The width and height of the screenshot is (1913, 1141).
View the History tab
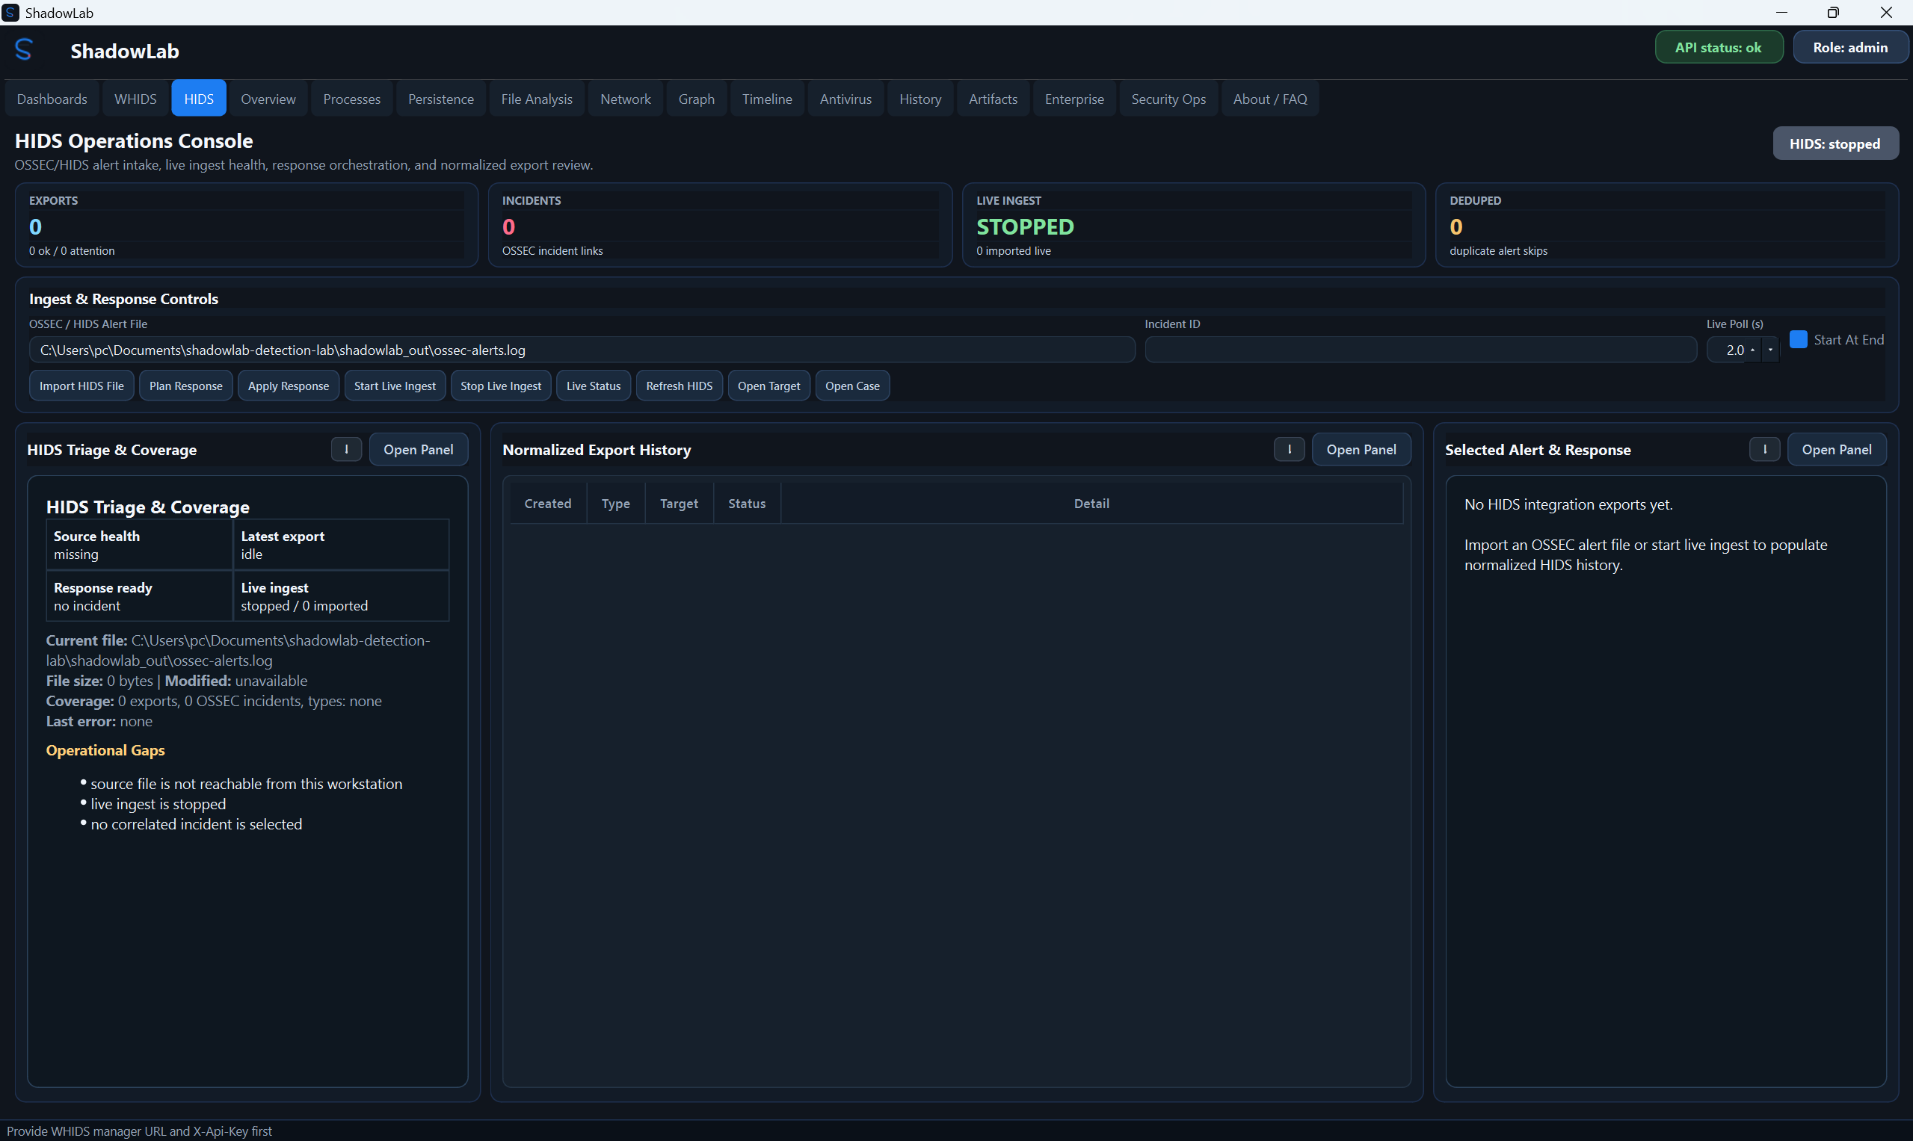click(920, 99)
